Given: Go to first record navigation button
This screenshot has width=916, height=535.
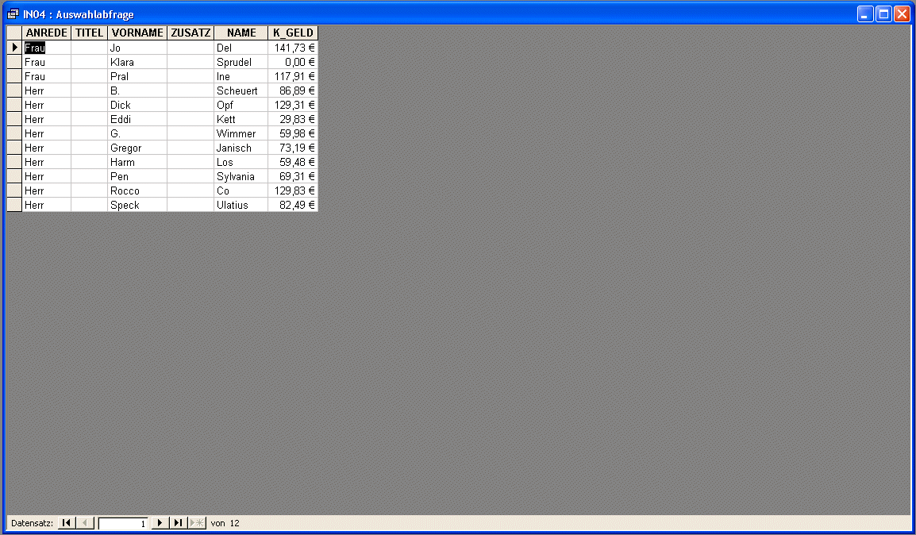Looking at the screenshot, I should point(67,523).
